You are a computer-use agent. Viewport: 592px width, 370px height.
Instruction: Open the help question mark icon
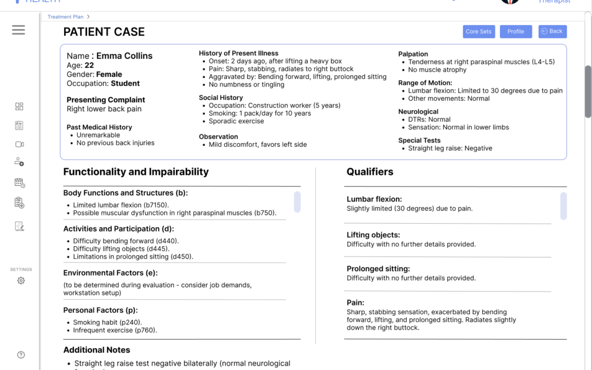pos(21,355)
